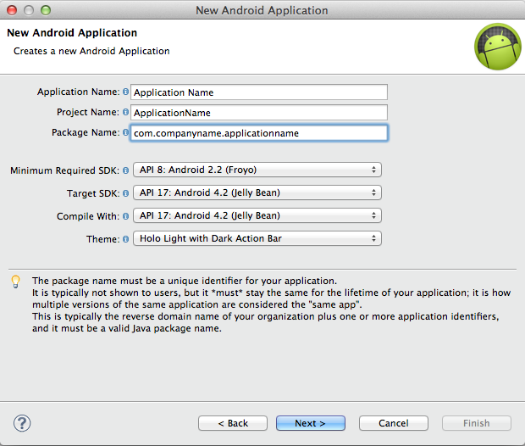Open the Minimum Required SDK dropdown
Viewport: 525px width, 446px height.
point(257,170)
